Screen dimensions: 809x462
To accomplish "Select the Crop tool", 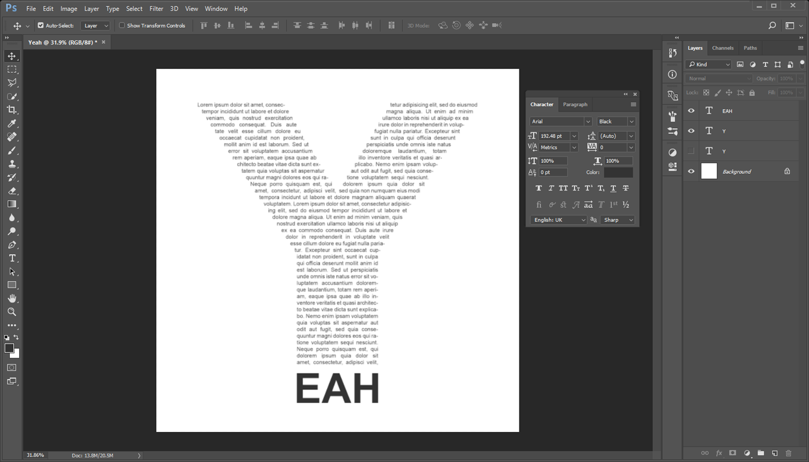I will pyautogui.click(x=12, y=110).
